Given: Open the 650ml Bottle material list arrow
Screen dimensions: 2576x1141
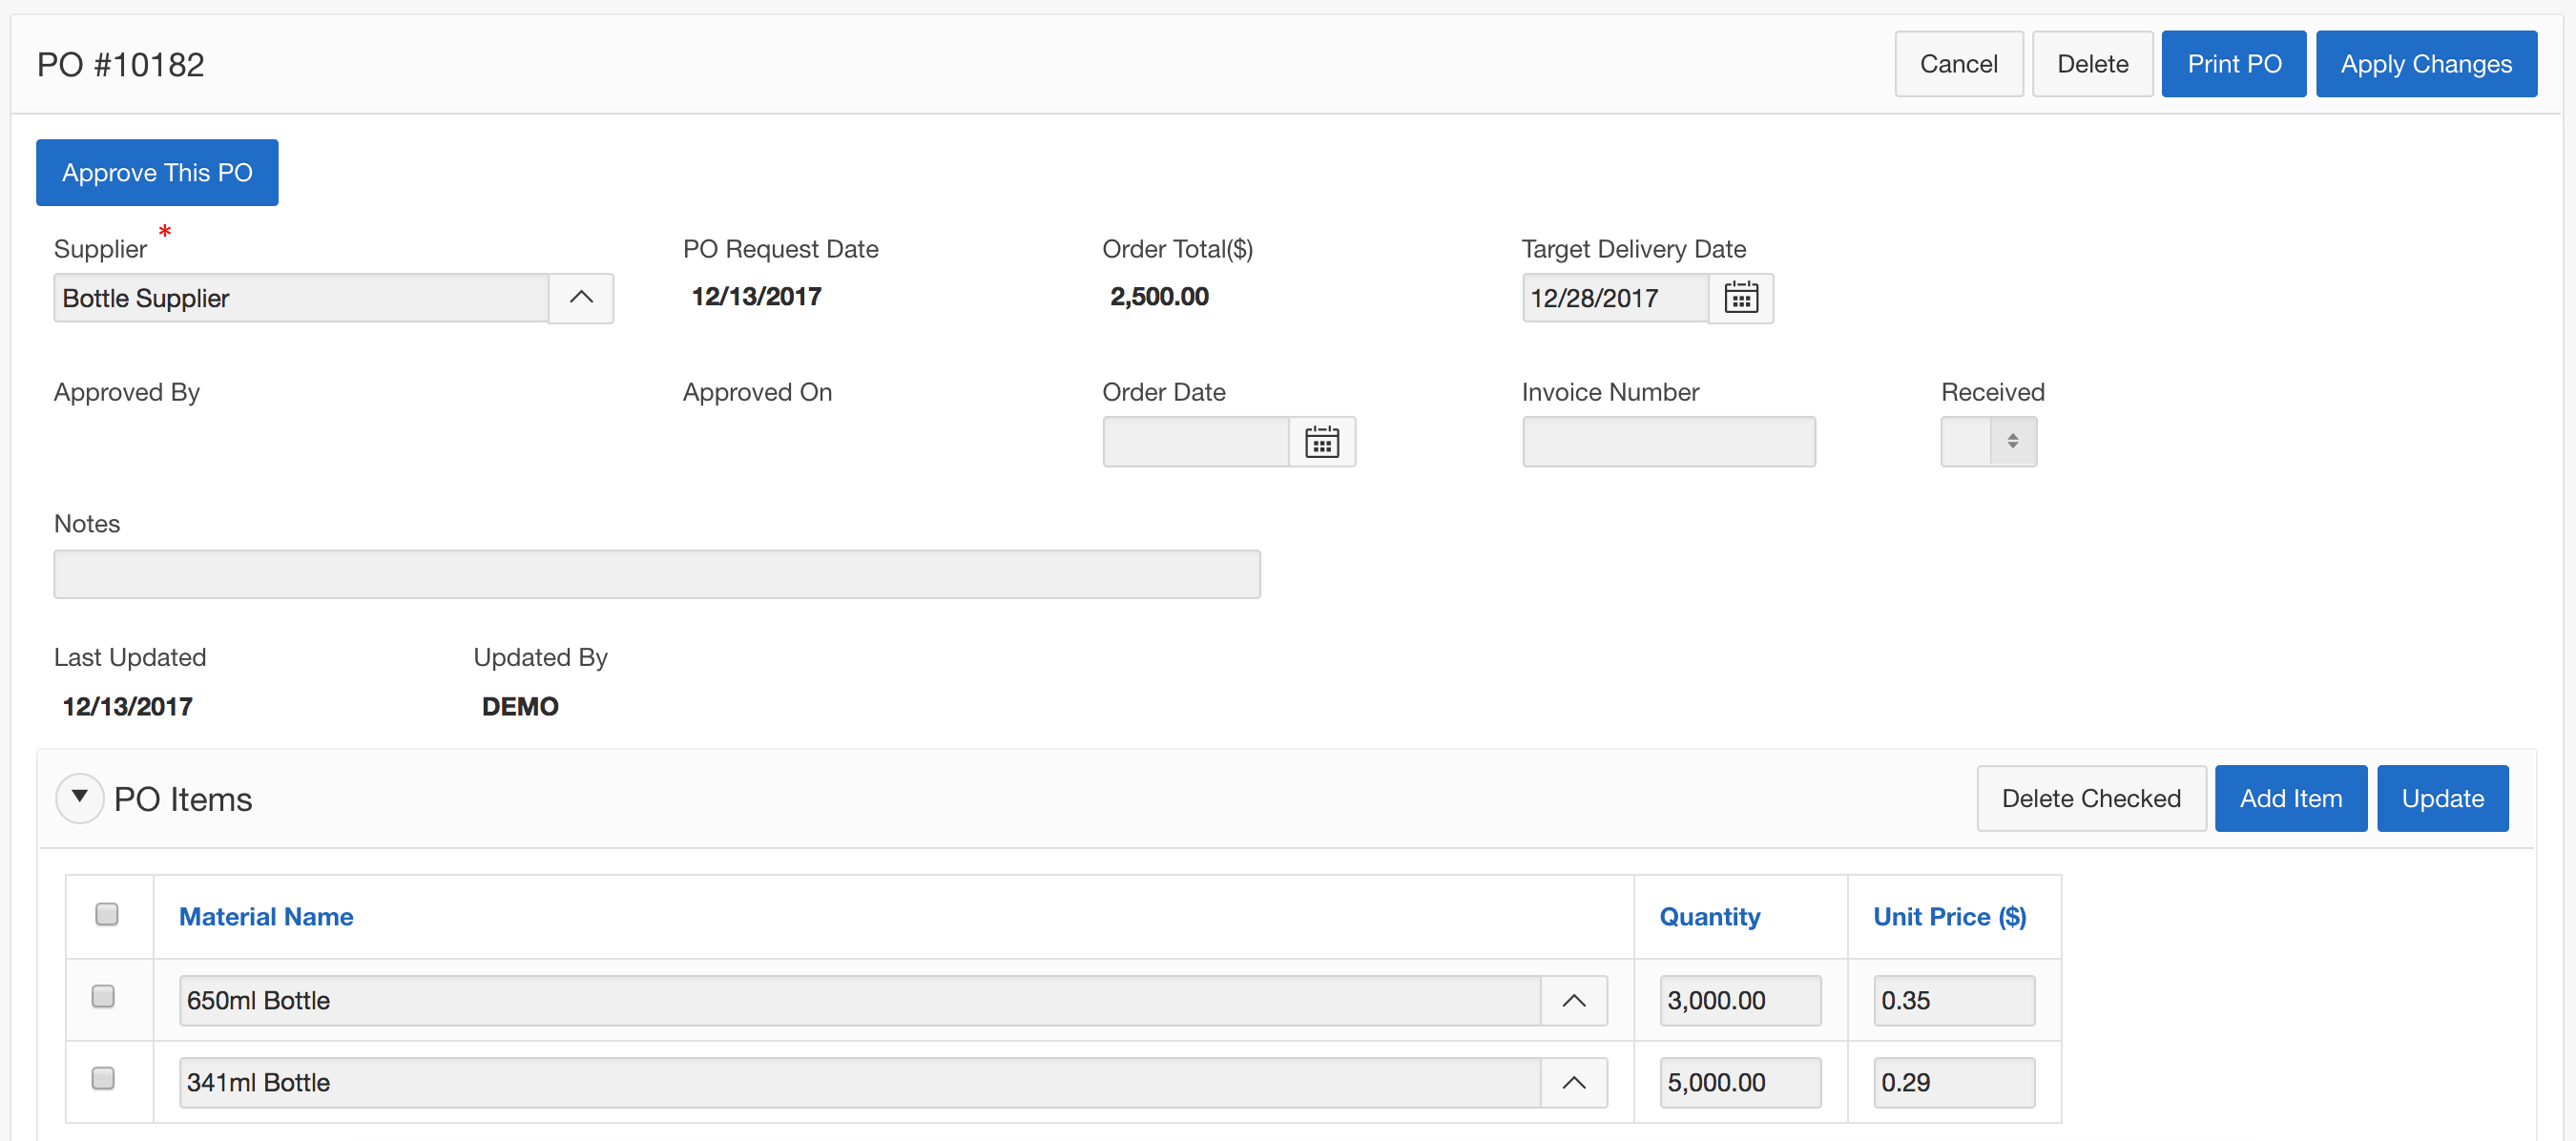Looking at the screenshot, I should [1573, 1001].
